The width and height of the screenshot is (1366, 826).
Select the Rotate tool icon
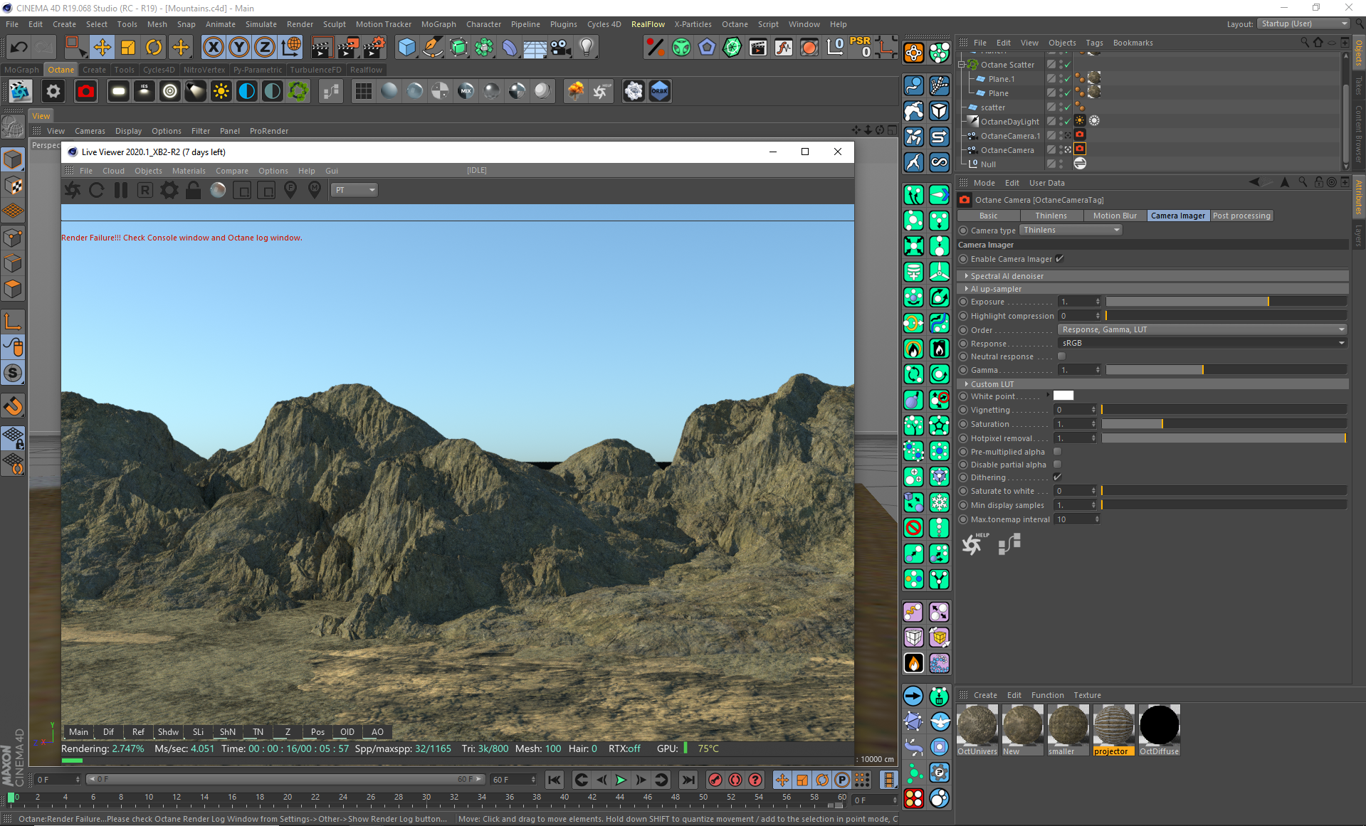point(154,48)
